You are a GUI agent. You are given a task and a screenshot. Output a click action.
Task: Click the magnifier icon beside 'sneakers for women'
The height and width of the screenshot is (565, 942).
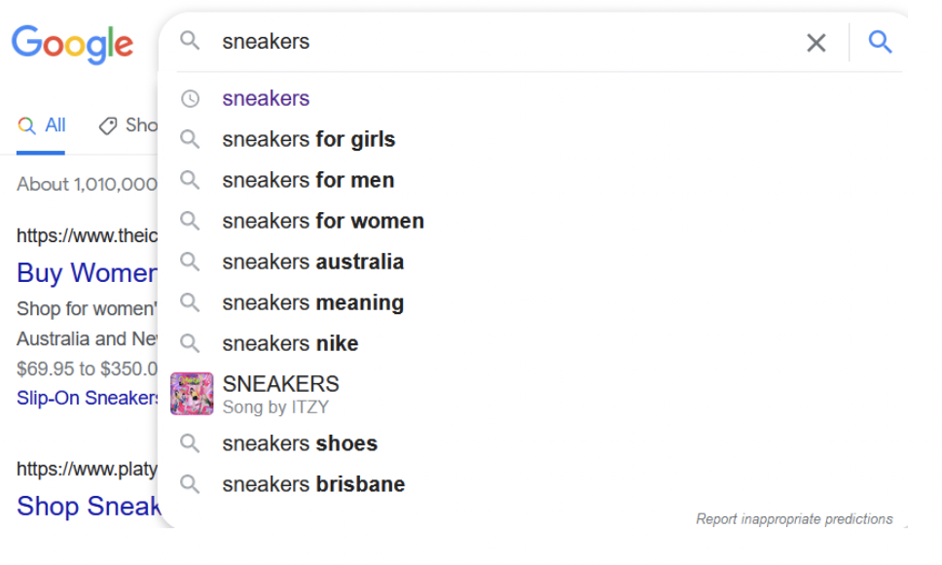[191, 221]
